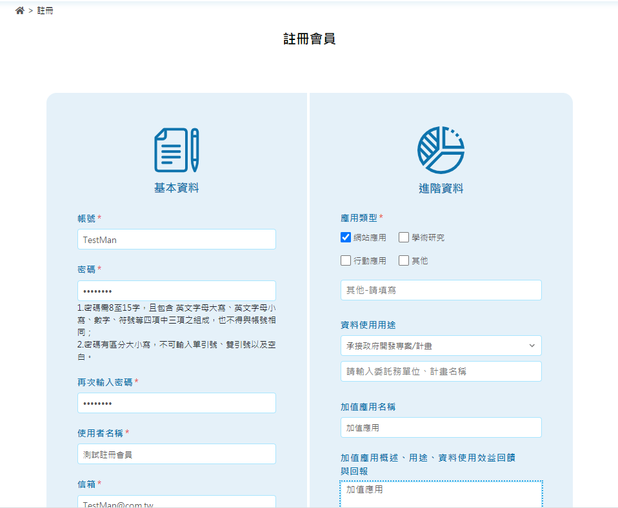Enable the 其他 application type checkbox
618x508 pixels.
tap(403, 260)
